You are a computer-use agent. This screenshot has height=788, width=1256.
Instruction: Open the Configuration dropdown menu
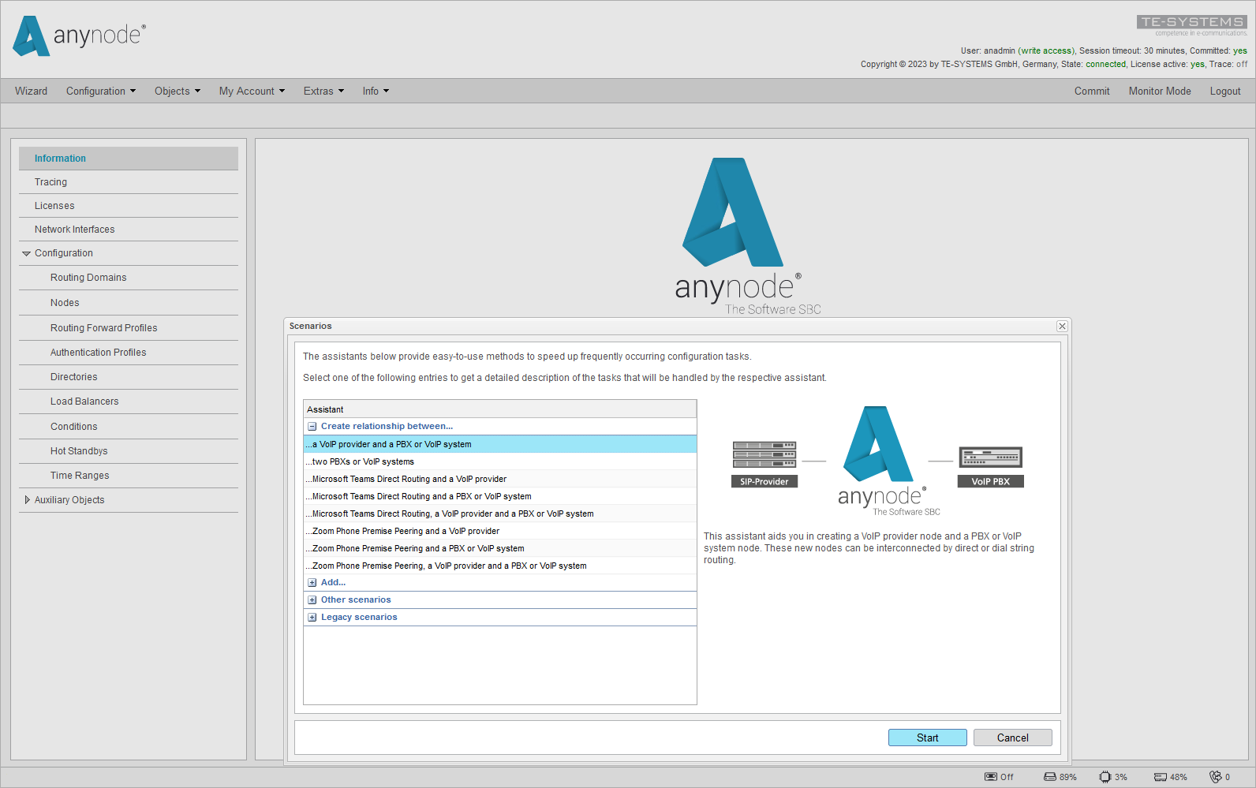[x=101, y=91]
